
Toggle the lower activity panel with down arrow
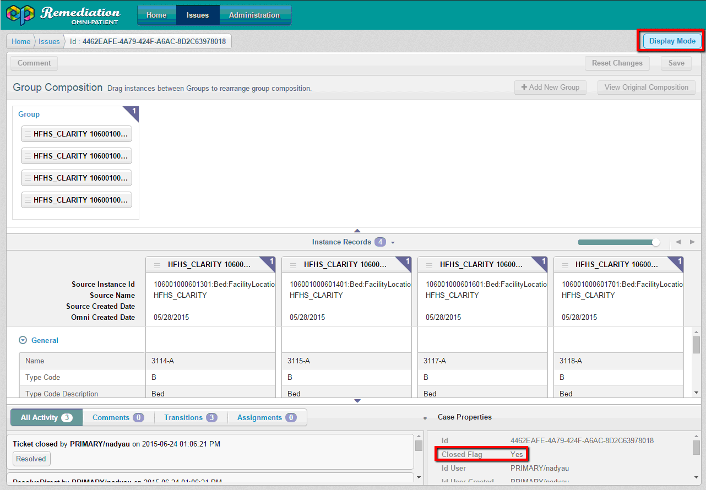(x=357, y=401)
